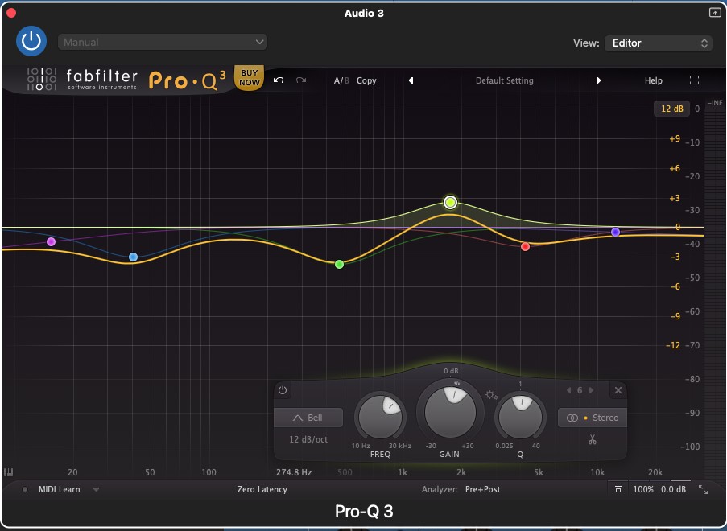Click the band number 6 label

[580, 390]
